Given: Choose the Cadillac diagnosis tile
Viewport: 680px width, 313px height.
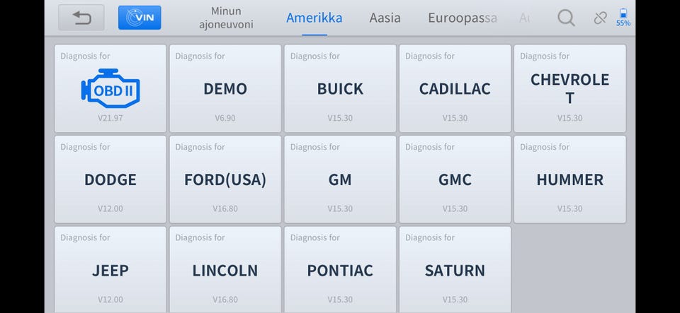Looking at the screenshot, I should (x=455, y=89).
